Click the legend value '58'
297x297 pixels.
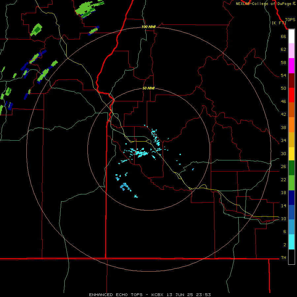tap(283, 62)
